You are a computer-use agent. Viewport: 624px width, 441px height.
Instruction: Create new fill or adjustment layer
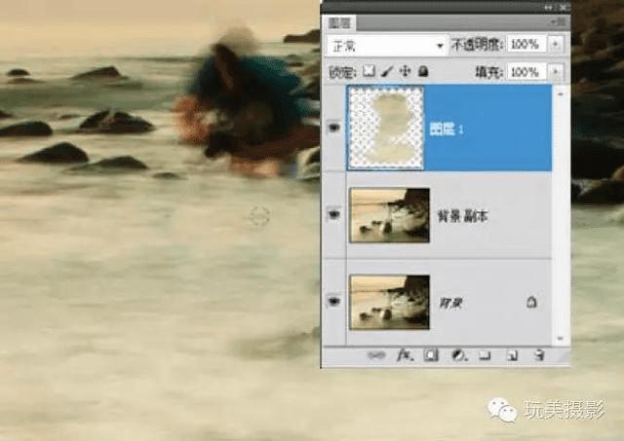(459, 355)
